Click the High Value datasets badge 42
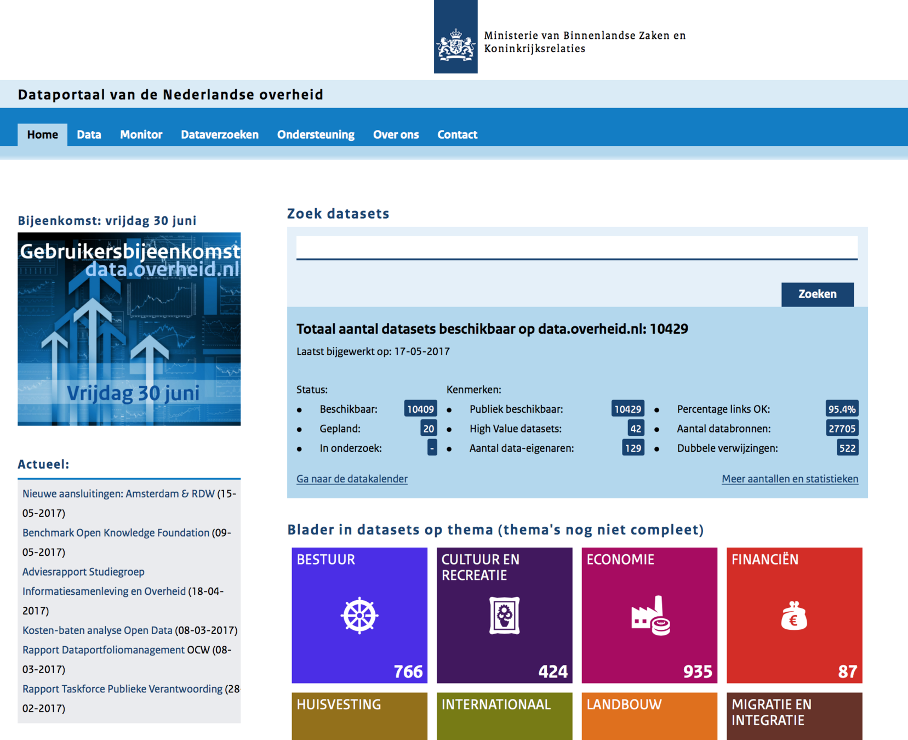The width and height of the screenshot is (908, 740). 636,429
